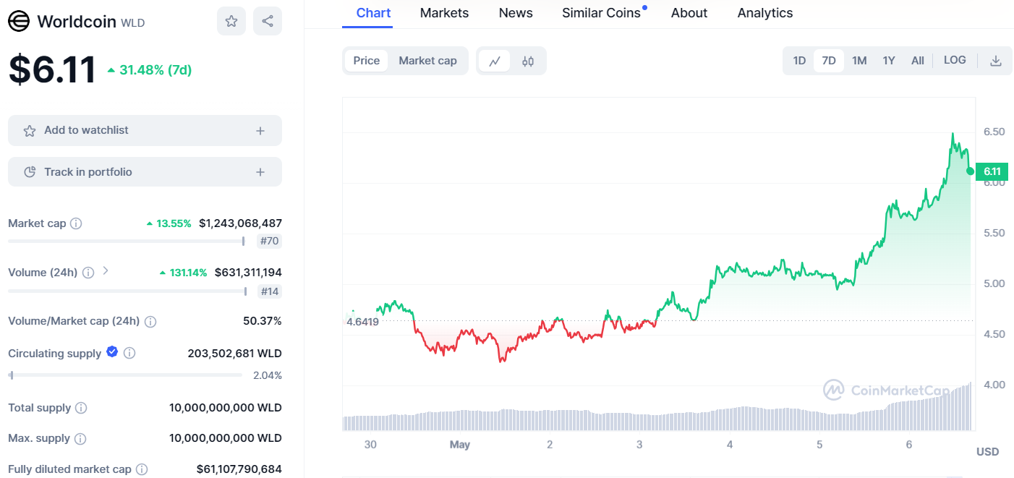Click info icon beside Fully diluted market cap
Viewport: 1014px width, 478px height.
142,469
